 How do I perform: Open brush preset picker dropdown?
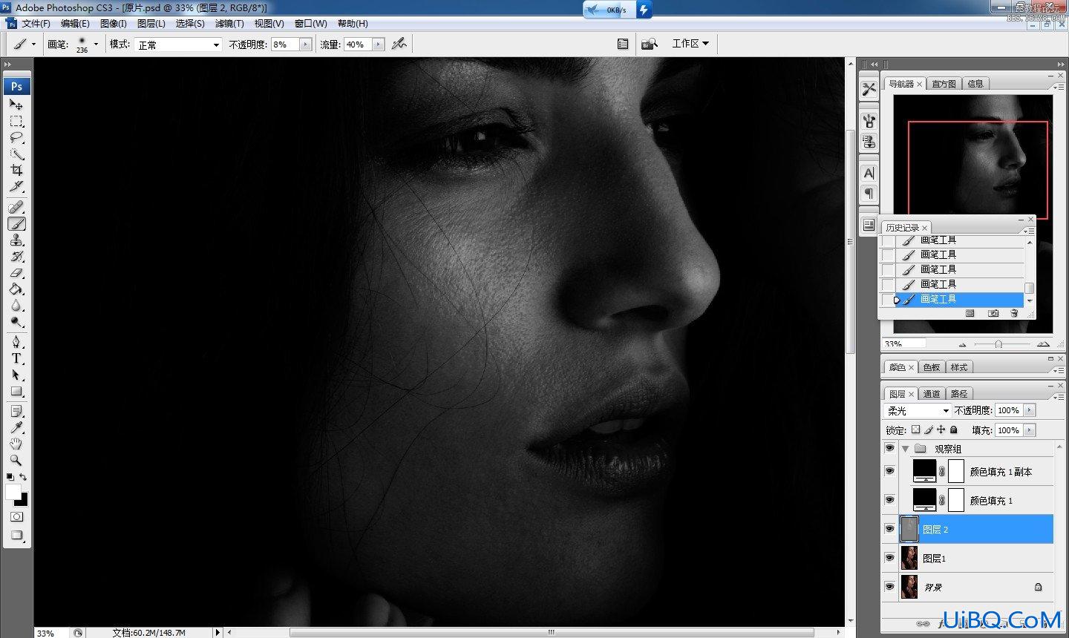click(x=96, y=44)
